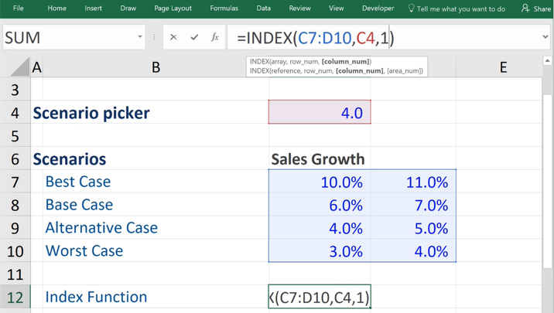Viewport: 554px width, 313px height.
Task: Click column_num argument in INDEX tooltip
Action: coord(346,62)
